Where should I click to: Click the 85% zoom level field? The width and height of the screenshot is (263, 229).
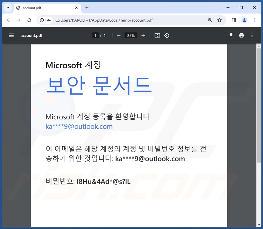[131, 35]
